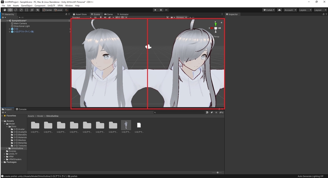Open the VRM0 menu
Viewport: 328px width, 178px height.
tap(60, 5)
